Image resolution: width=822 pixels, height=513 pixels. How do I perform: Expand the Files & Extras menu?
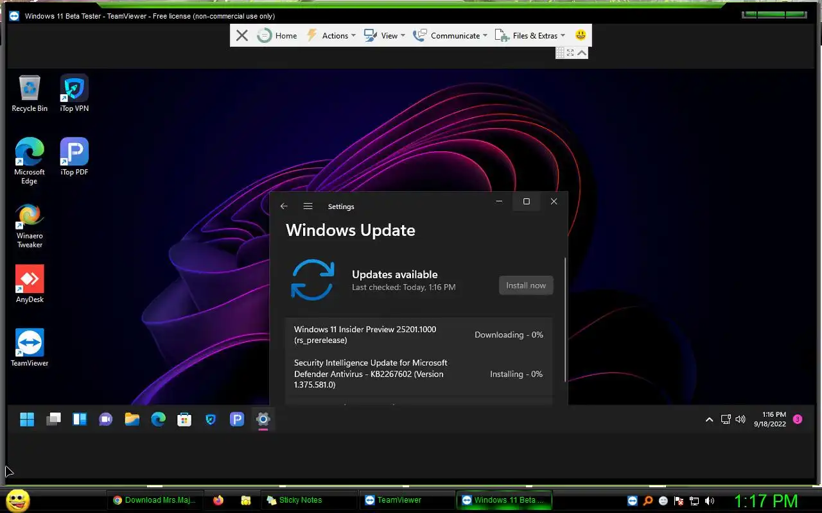(x=530, y=36)
